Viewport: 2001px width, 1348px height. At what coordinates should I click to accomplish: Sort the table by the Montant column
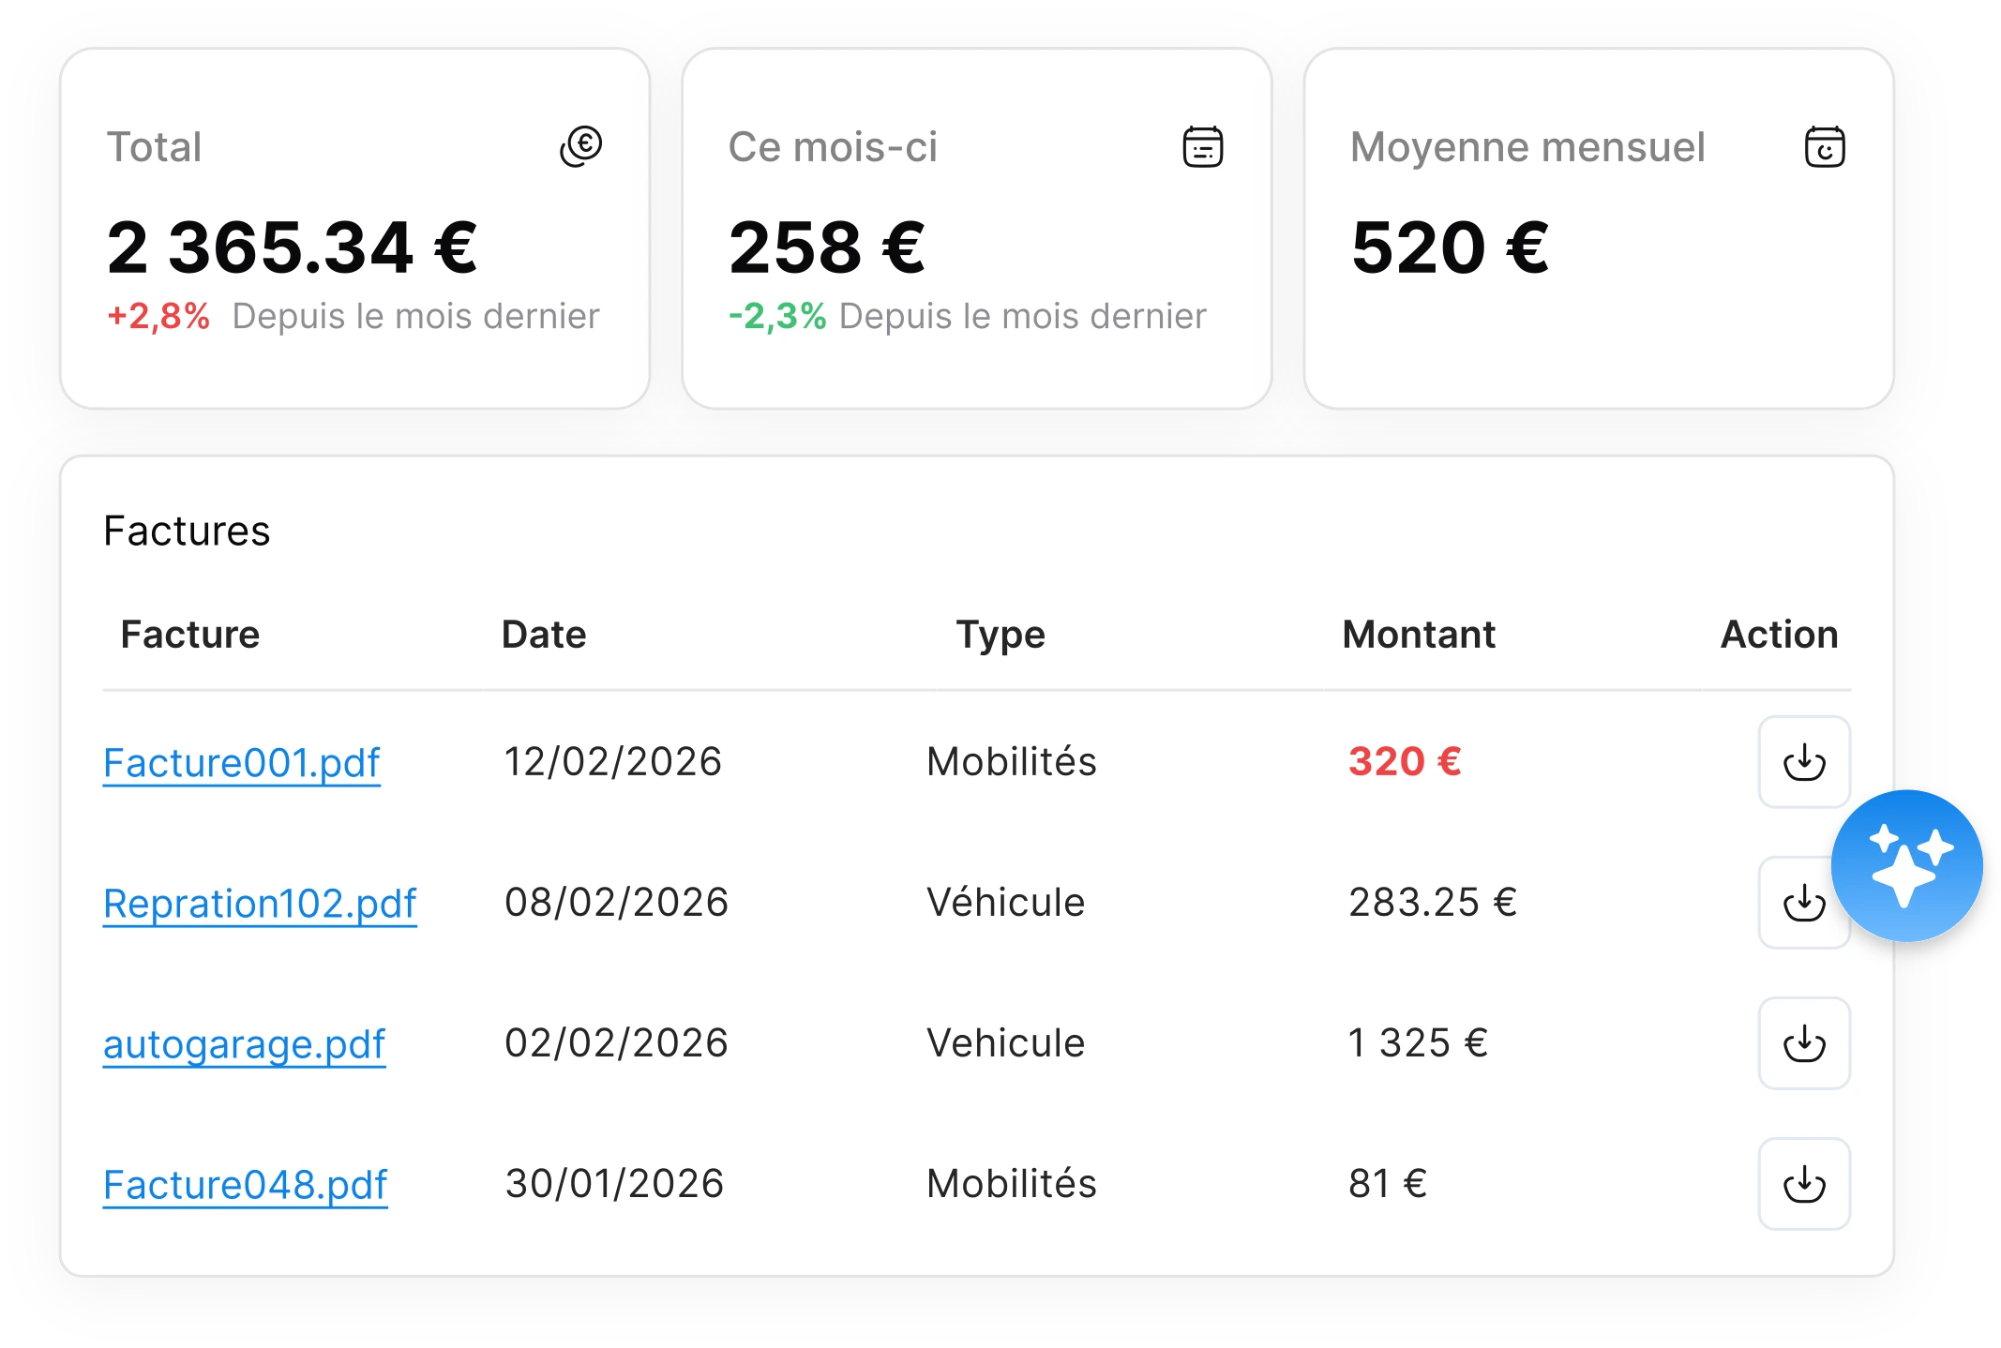click(x=1419, y=634)
